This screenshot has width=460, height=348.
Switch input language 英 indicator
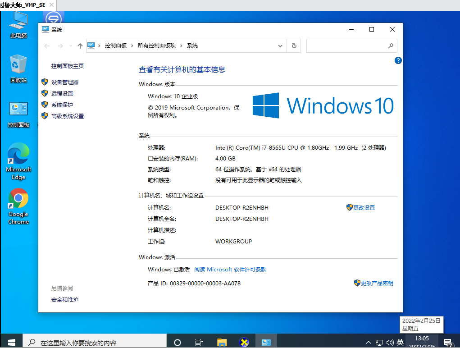point(400,342)
